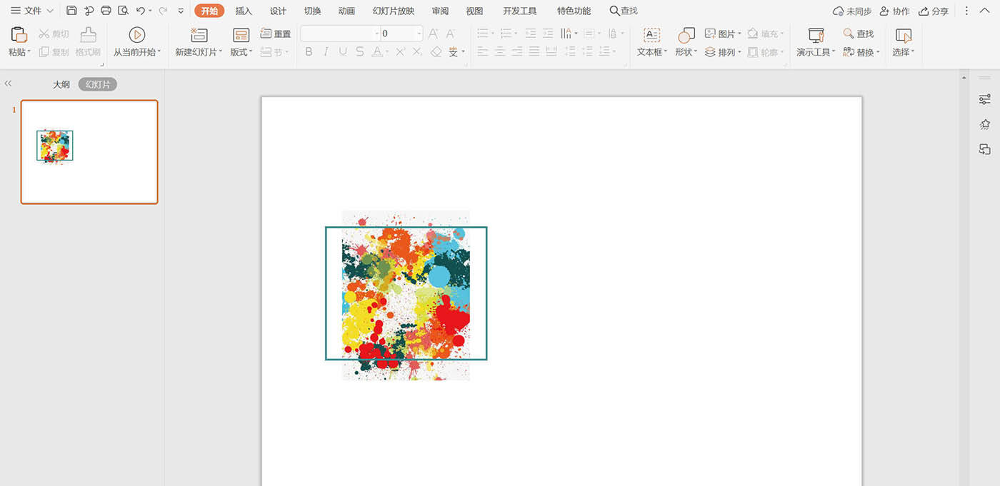This screenshot has width=1000, height=486.
Task: Click the Share (分享) button
Action: point(934,11)
